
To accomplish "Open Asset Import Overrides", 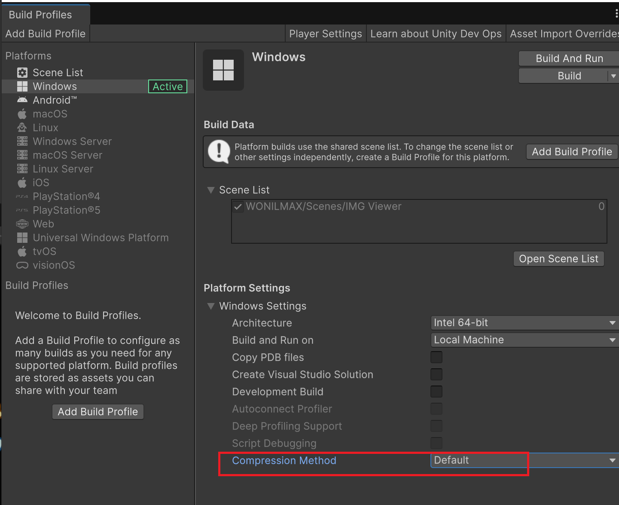I will 564,34.
